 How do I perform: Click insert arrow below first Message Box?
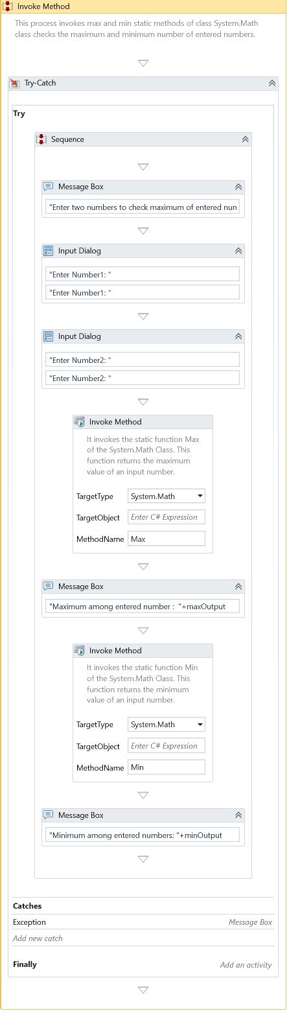tap(143, 231)
